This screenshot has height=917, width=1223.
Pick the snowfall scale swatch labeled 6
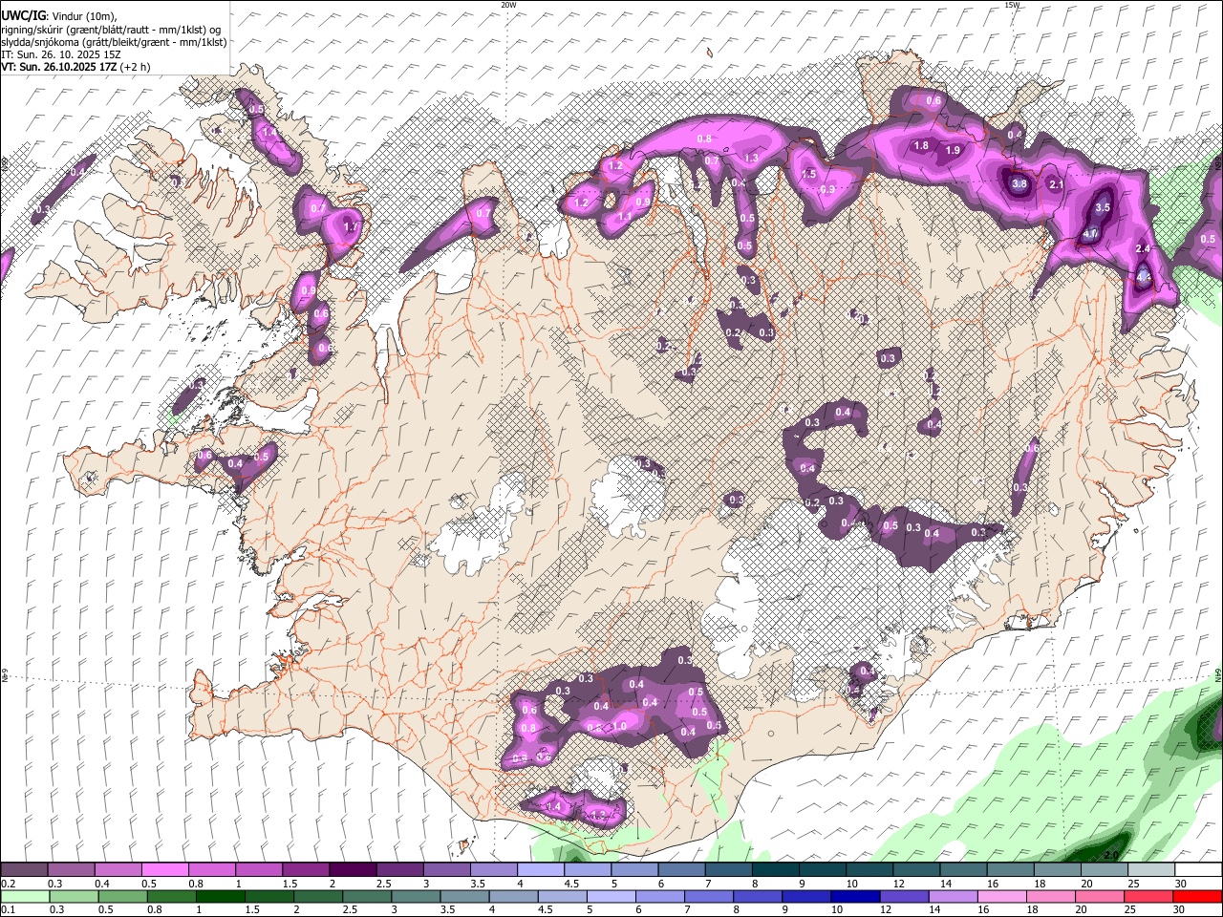680,870
